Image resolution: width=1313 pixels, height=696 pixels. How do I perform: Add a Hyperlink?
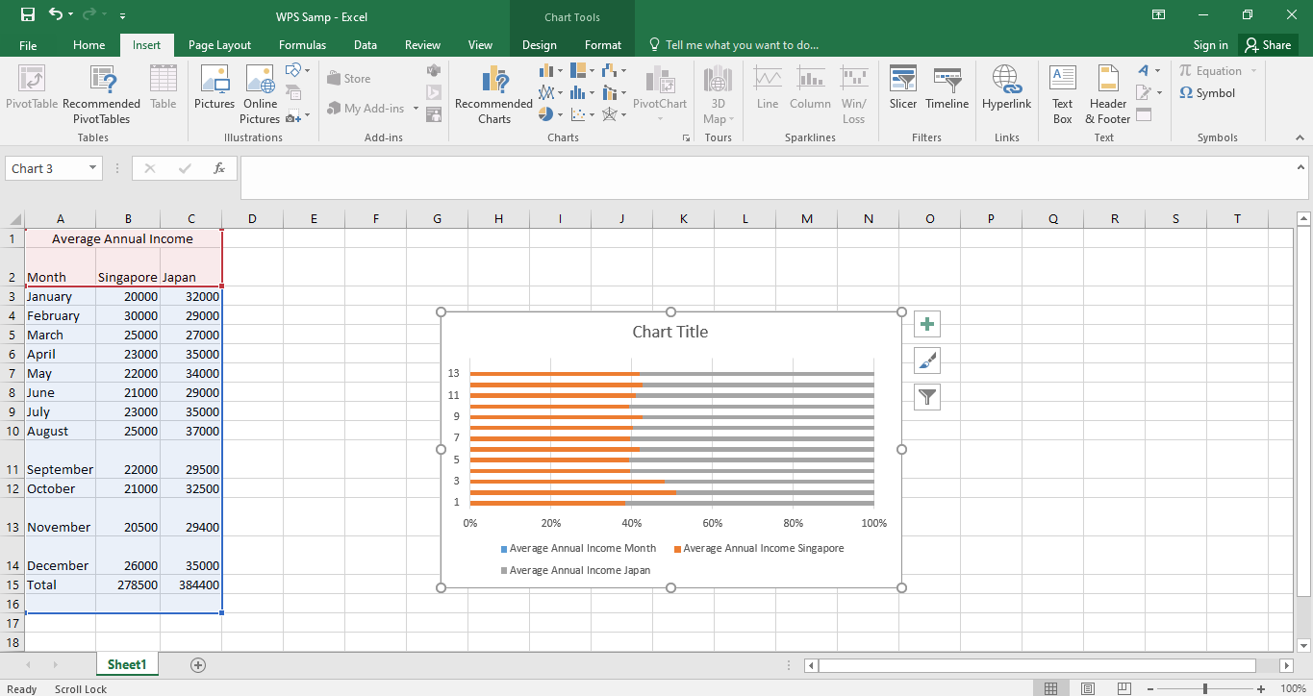[1006, 93]
